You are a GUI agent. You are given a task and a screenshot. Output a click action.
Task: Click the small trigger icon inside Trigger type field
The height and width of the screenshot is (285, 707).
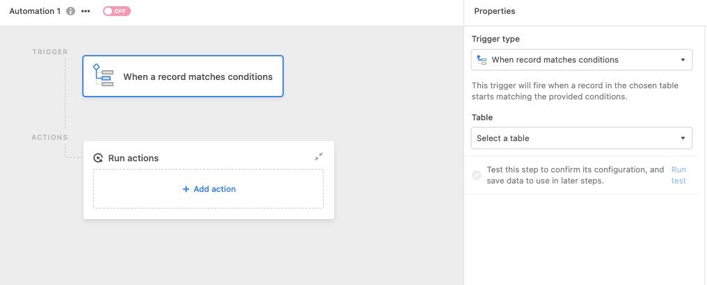coord(482,60)
